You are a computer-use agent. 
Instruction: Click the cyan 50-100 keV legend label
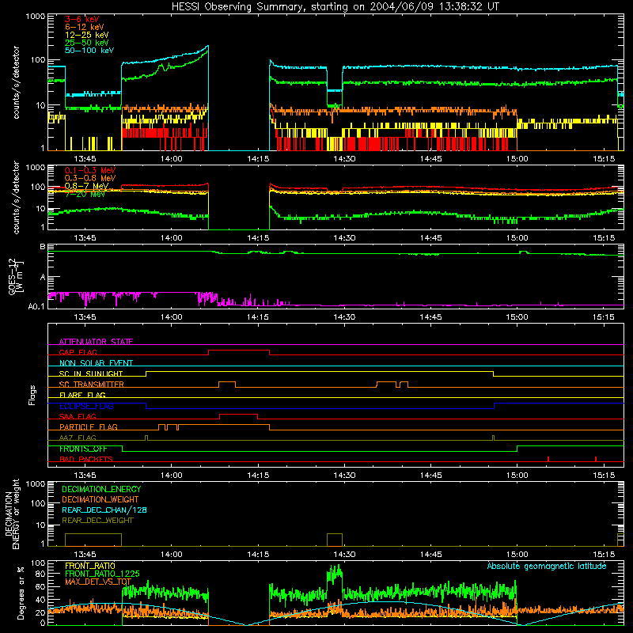89,51
